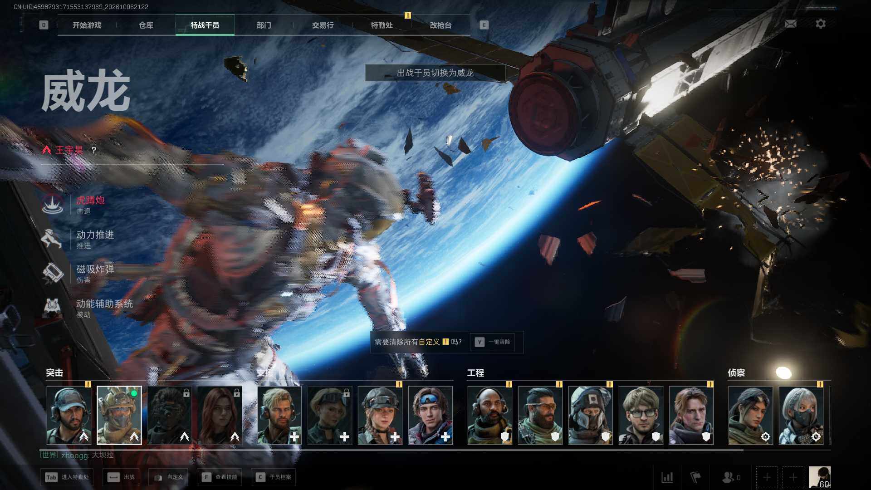Select the assault operator wearing a cap
Viewport: 871px width, 490px height.
pos(69,415)
